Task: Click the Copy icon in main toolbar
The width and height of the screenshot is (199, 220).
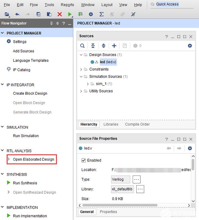Action: [x=38, y=14]
